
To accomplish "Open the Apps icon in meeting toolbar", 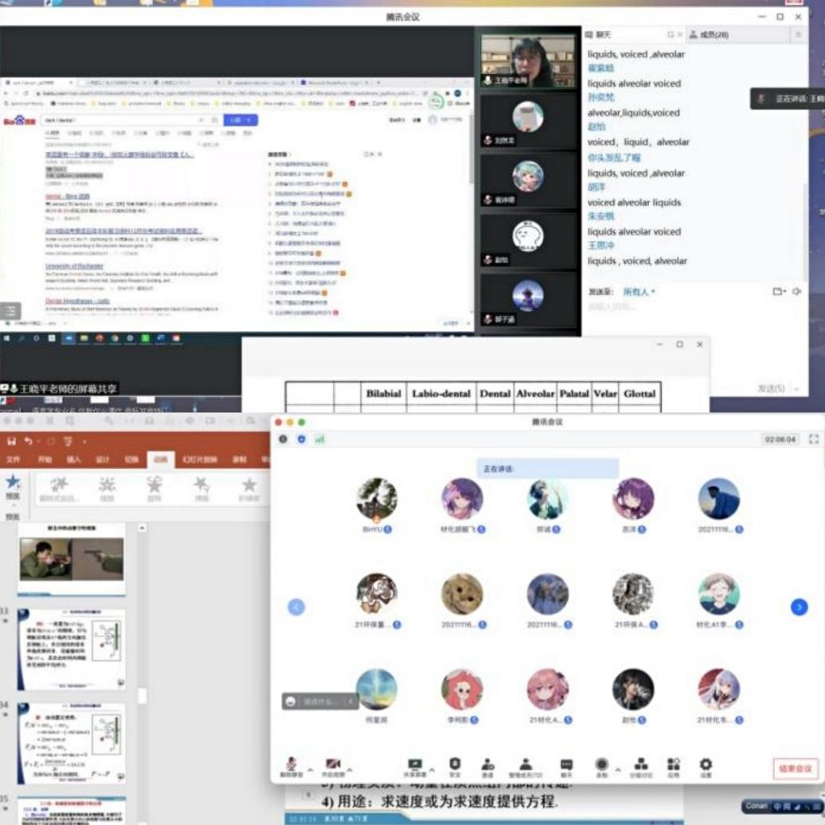I will click(674, 764).
